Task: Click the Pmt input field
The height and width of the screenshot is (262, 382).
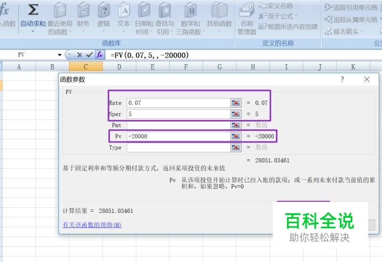Action: 178,125
